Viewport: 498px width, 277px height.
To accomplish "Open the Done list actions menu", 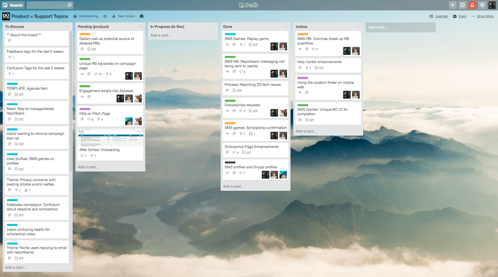I will [285, 27].
